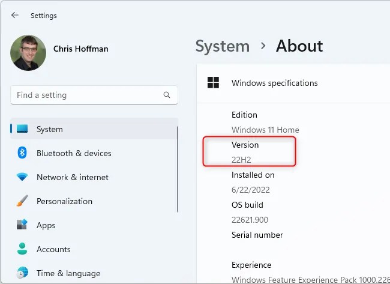The width and height of the screenshot is (390, 284).
Task: Click the Bluetooth icon in sidebar
Action: pyautogui.click(x=22, y=153)
